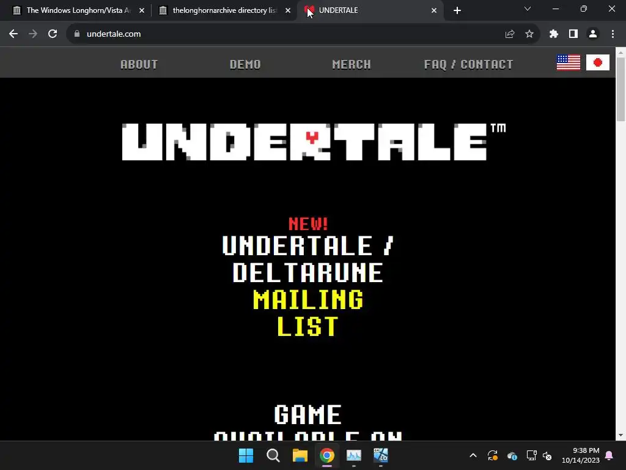Click the Chrome taskbar icon

(326, 455)
